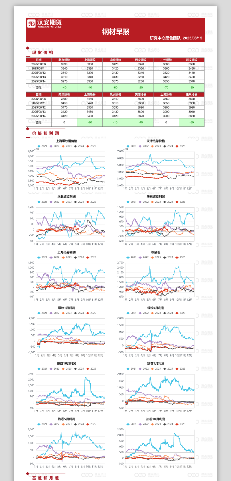Click 北京螺纹 value 3270 on 2025/08/14
231x481 pixels.
click(x=64, y=81)
